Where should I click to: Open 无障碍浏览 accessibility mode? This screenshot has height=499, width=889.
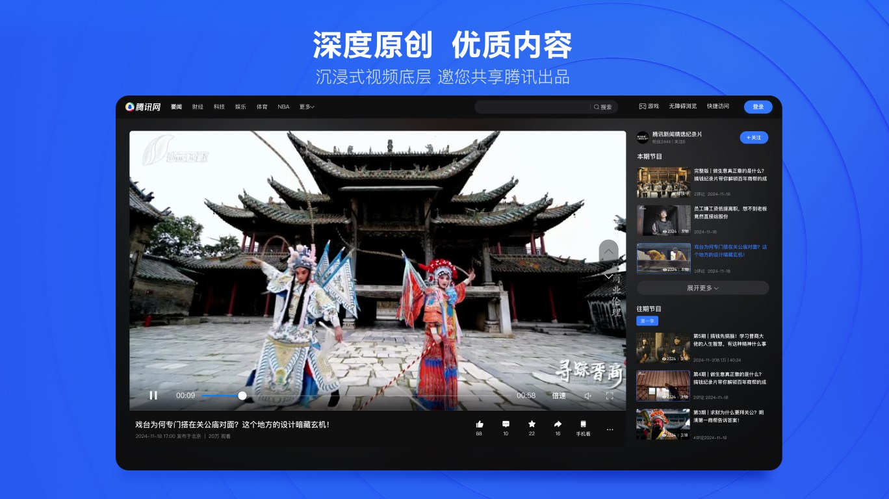tap(683, 106)
